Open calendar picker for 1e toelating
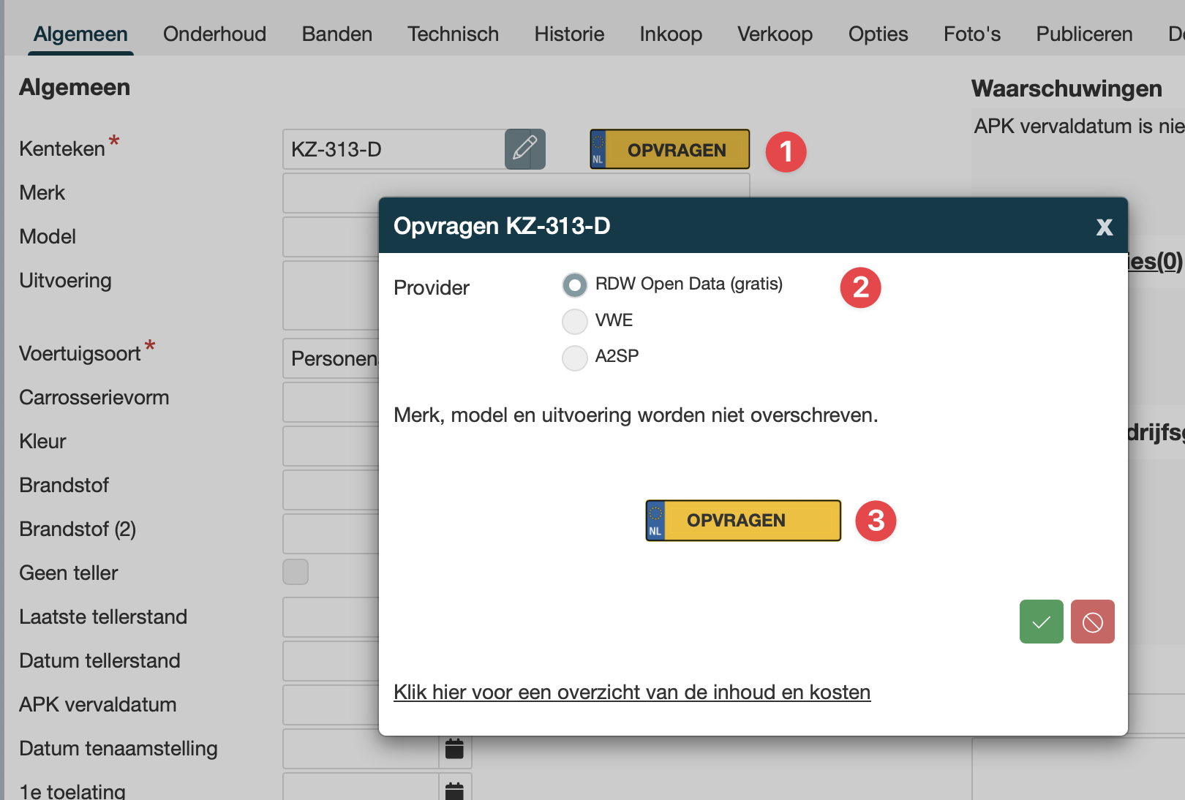 454,790
